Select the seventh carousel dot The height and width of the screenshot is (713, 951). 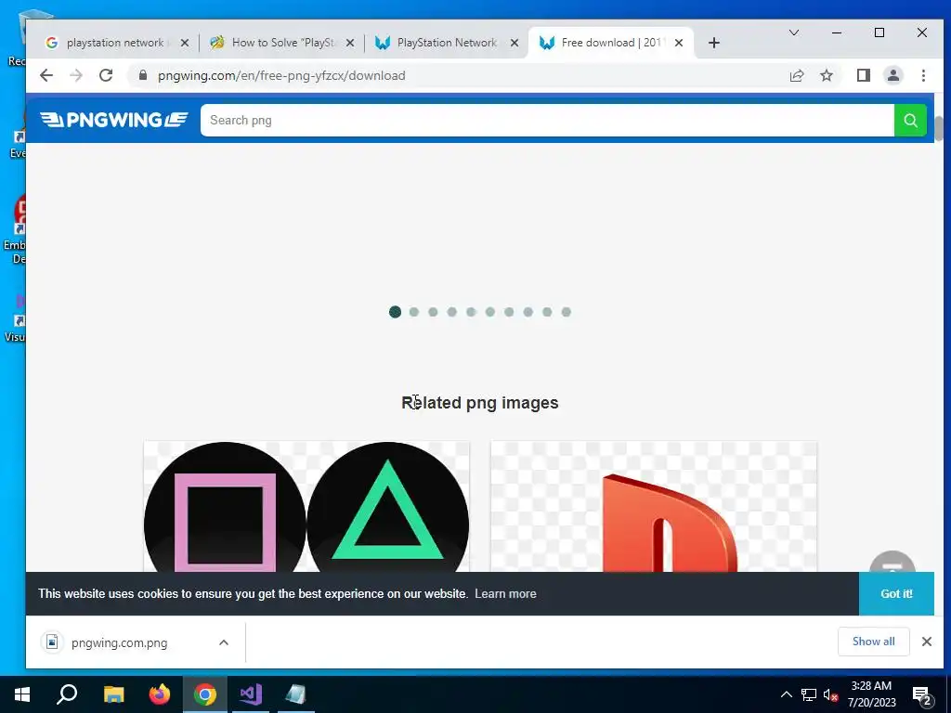click(x=509, y=312)
